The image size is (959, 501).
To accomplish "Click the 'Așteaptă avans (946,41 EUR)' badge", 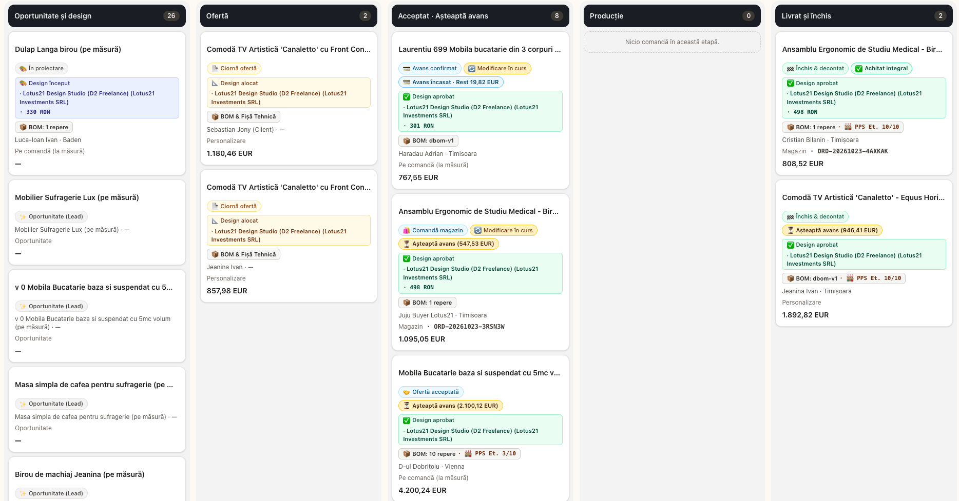I will (832, 230).
